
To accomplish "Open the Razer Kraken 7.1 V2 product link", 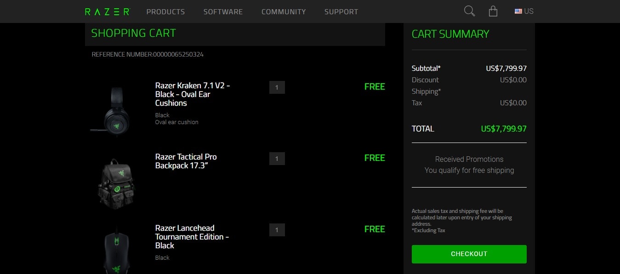I will click(x=193, y=94).
